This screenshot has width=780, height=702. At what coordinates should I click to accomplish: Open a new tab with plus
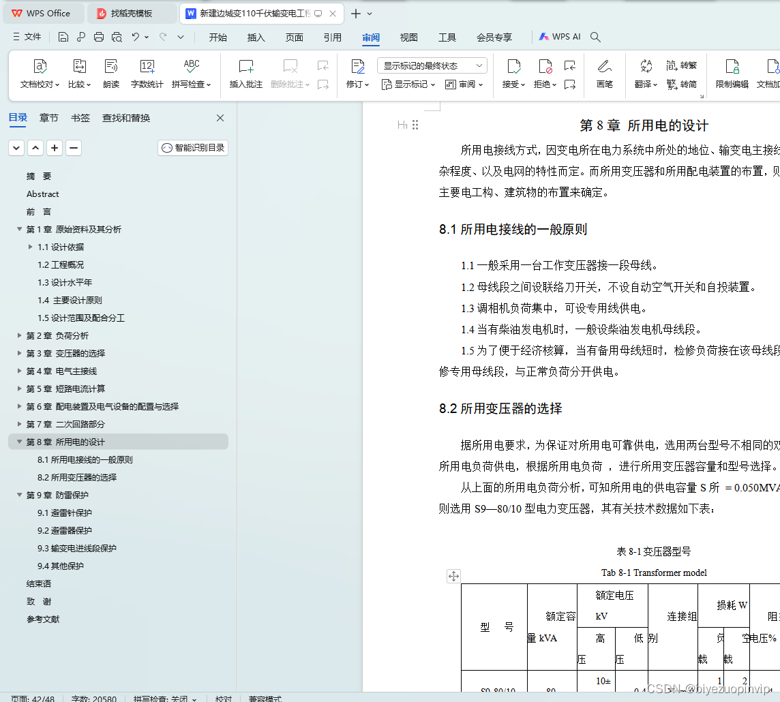click(x=356, y=14)
